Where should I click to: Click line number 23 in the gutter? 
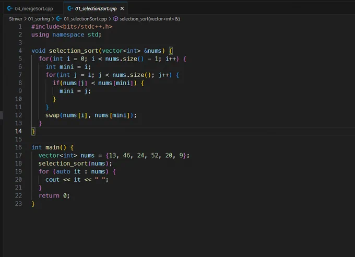(x=19, y=204)
